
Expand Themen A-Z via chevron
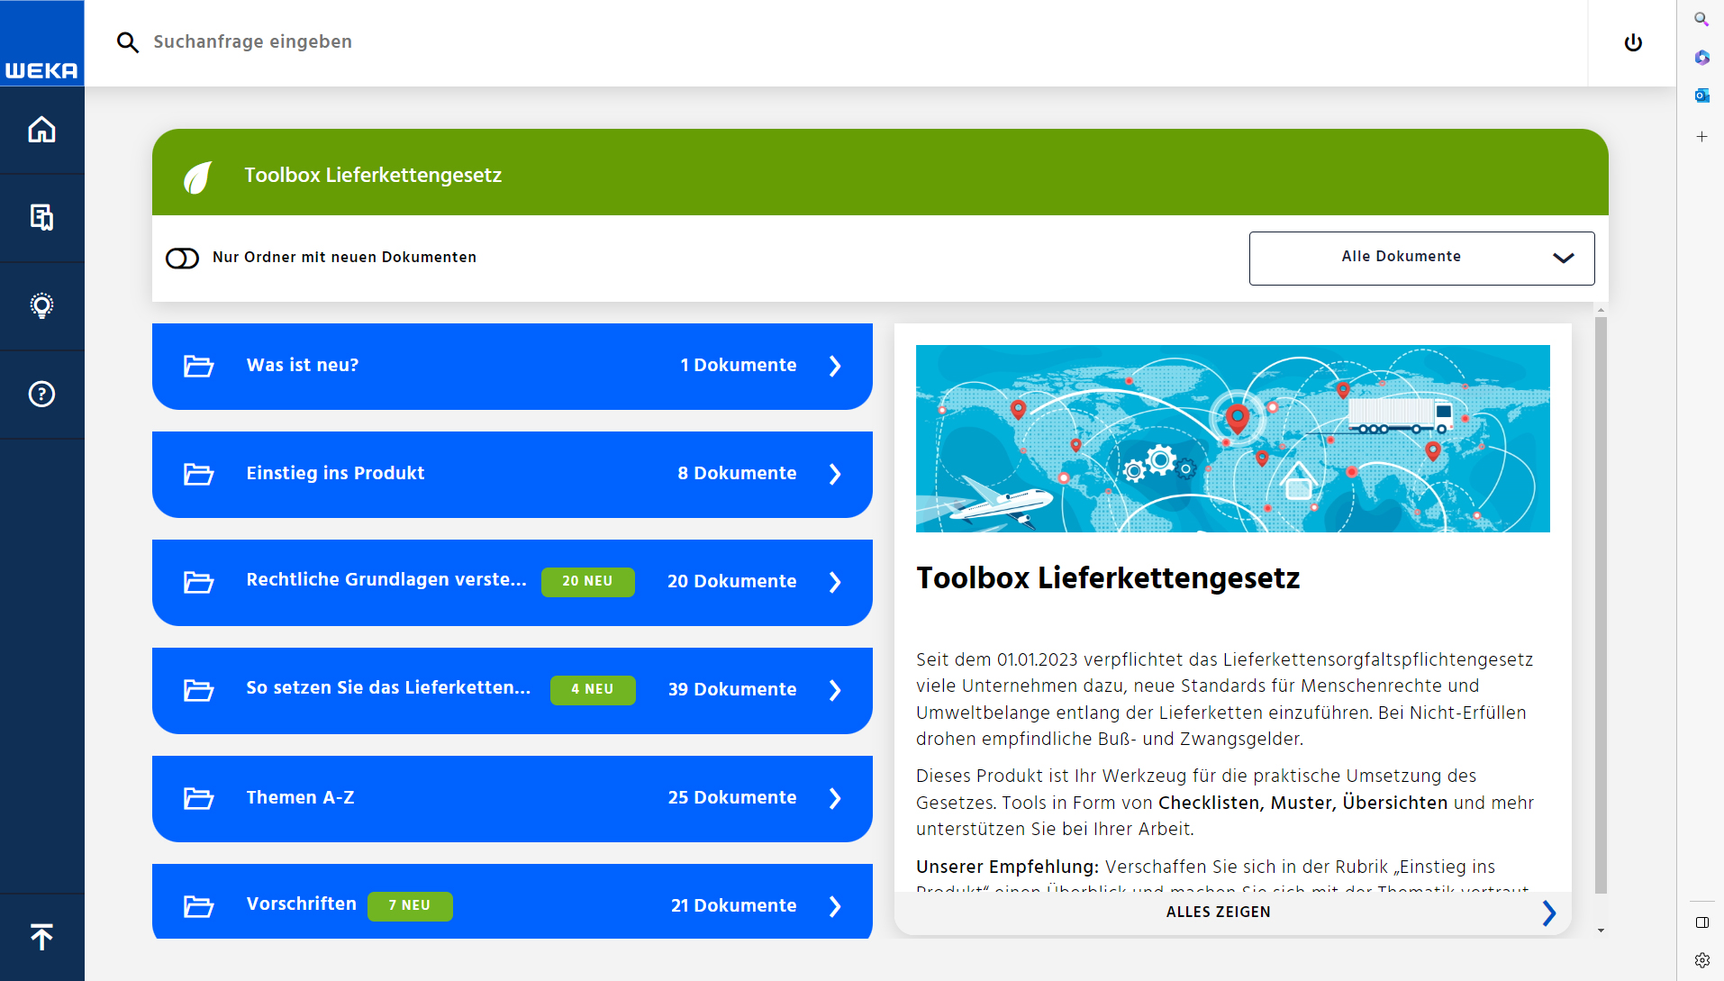(x=835, y=798)
